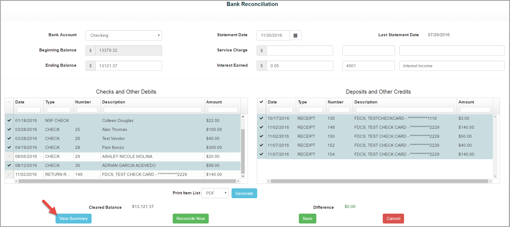510x227 pixels.
Task: Open the Statement Date calendar picker
Action: pos(295,35)
